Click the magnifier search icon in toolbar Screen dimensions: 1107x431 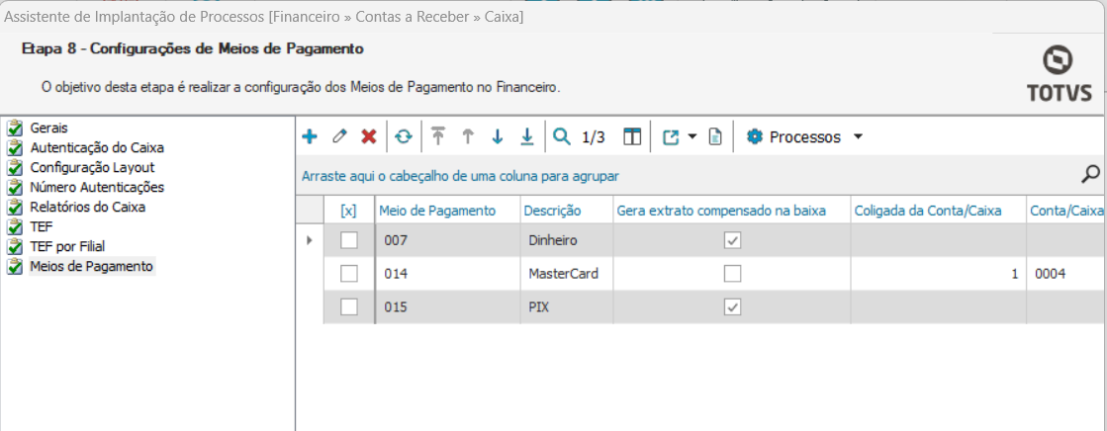562,137
